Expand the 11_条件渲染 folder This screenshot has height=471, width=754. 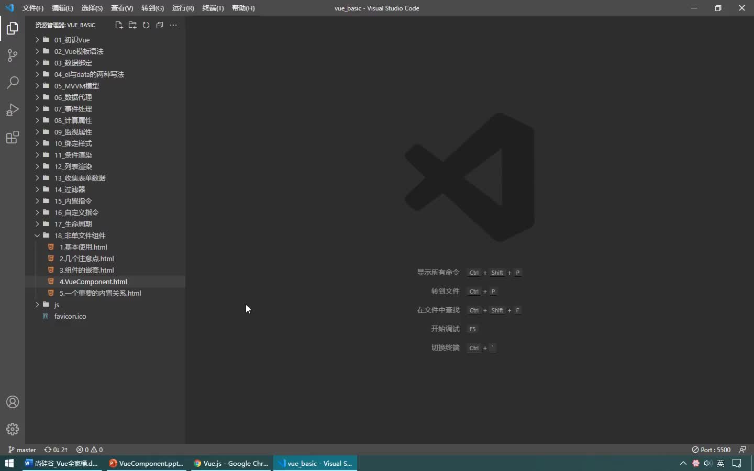point(105,155)
